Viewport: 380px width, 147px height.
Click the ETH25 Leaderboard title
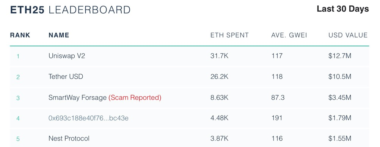[x=70, y=10]
